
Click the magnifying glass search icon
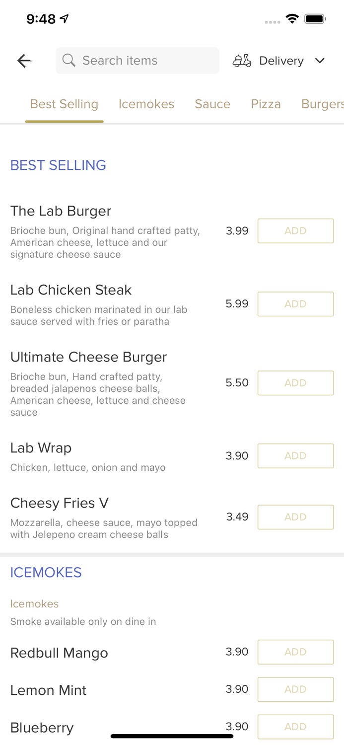[69, 61]
